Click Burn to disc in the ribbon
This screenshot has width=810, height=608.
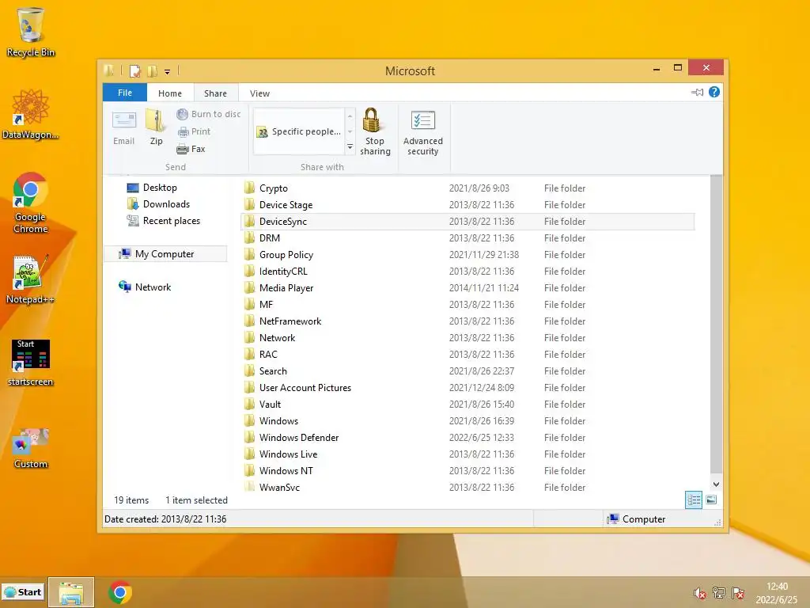click(x=209, y=114)
